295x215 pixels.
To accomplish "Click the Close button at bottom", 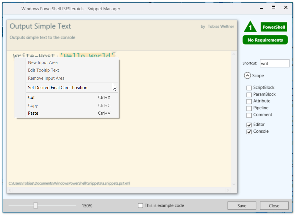I will pyautogui.click(x=274, y=206).
